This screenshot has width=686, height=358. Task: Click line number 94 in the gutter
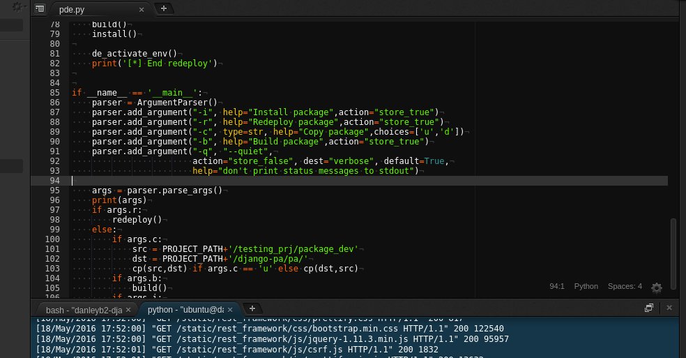(x=54, y=181)
